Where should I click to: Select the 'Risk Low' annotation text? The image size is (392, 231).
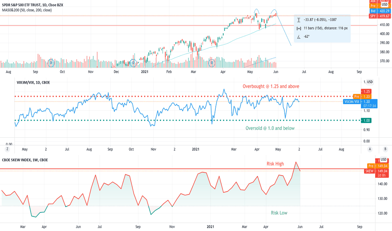279,213
